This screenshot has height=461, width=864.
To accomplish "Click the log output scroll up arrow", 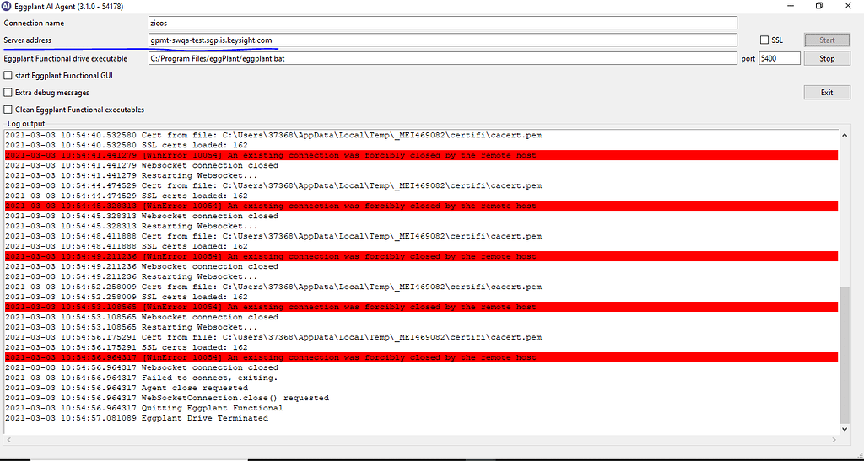I will (845, 136).
